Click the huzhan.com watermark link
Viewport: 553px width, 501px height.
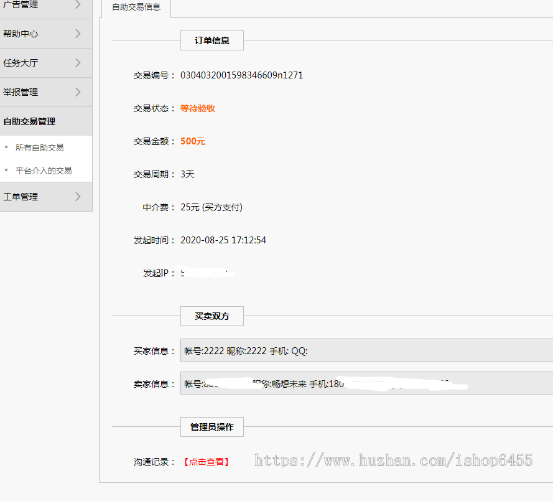392,461
